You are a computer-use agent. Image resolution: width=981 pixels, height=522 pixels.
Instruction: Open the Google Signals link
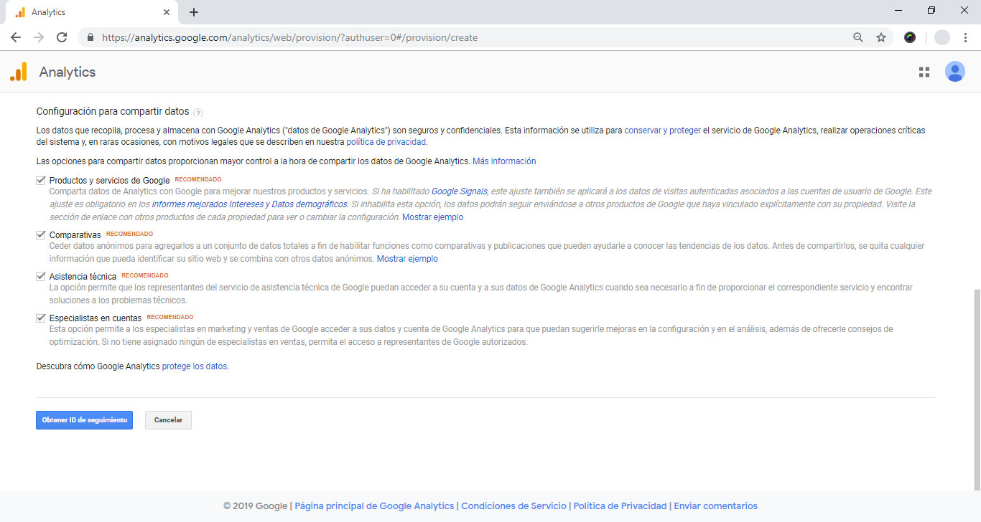pyautogui.click(x=459, y=191)
